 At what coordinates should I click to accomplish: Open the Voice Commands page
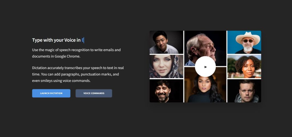[x=94, y=93]
